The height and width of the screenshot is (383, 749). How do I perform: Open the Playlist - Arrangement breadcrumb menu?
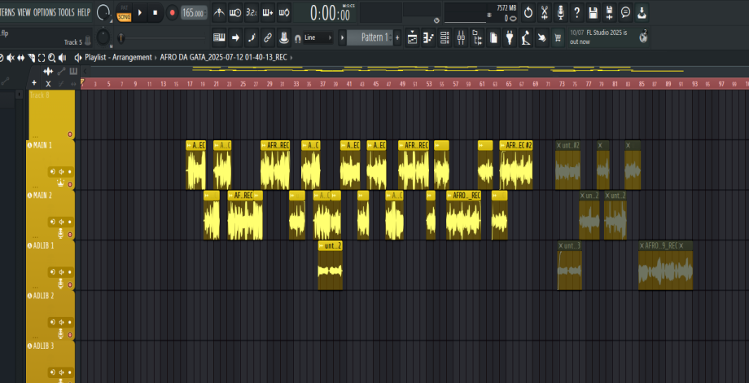click(x=118, y=58)
